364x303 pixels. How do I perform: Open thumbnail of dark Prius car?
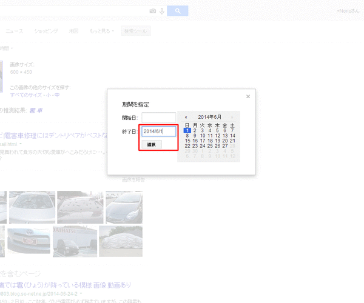[x=124, y=207]
